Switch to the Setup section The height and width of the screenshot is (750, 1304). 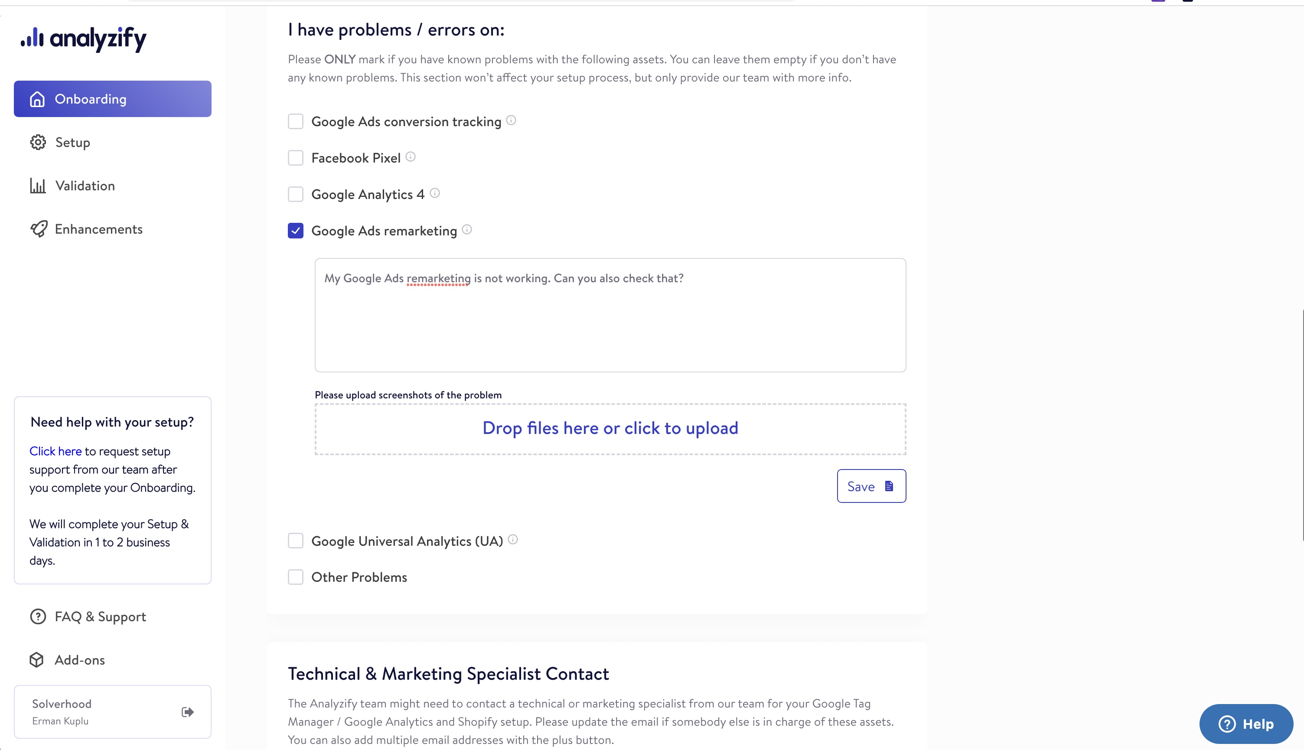pyautogui.click(x=72, y=142)
